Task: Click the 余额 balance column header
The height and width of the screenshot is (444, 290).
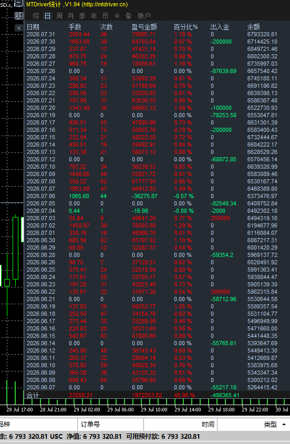Action: click(x=253, y=27)
